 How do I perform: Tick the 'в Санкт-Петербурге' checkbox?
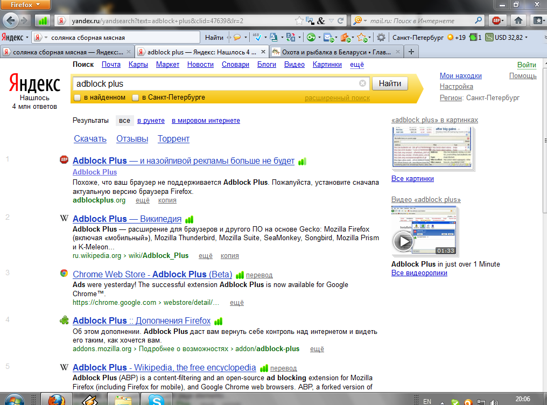pos(136,98)
